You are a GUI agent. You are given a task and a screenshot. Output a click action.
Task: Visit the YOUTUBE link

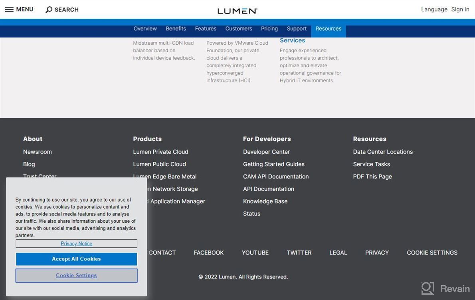255,253
